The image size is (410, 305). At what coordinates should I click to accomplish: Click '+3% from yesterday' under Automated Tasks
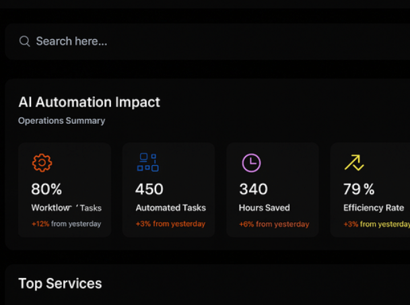click(x=170, y=224)
